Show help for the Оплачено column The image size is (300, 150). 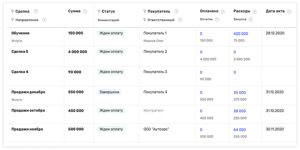pos(223,12)
